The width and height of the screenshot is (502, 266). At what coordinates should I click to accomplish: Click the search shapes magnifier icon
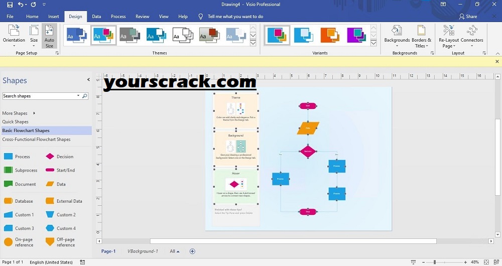point(84,96)
